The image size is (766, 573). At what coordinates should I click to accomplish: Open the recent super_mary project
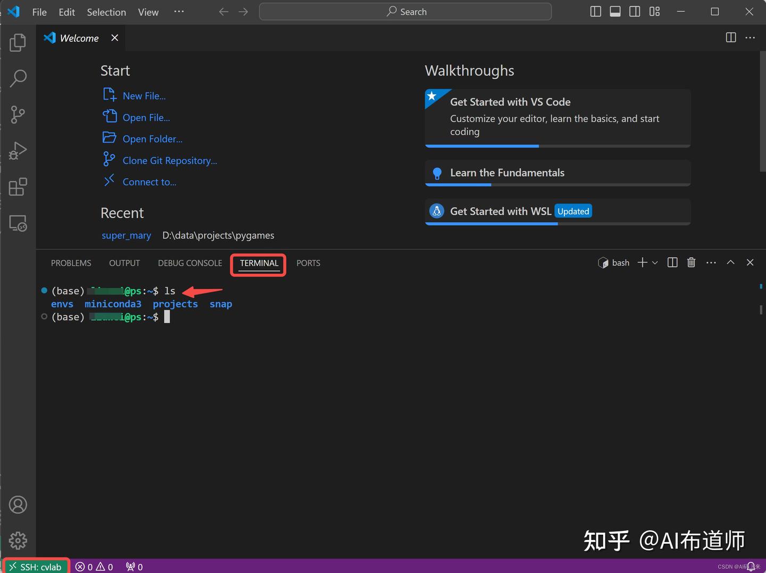126,235
